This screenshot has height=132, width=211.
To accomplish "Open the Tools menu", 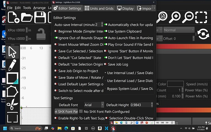I will 27,8.
